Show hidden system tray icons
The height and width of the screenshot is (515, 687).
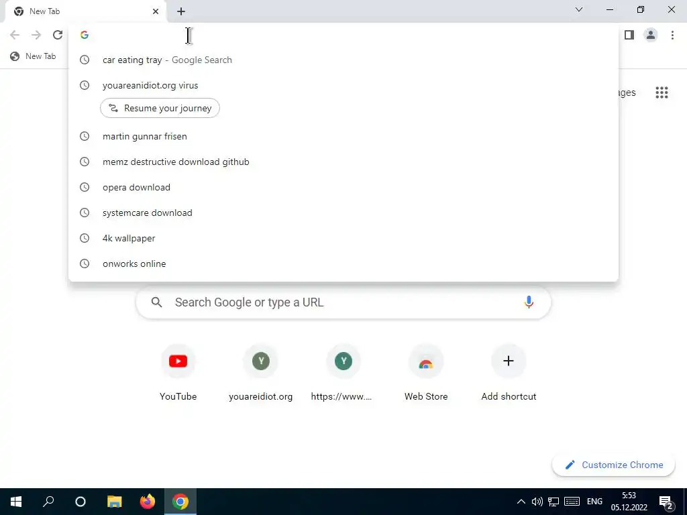click(521, 502)
